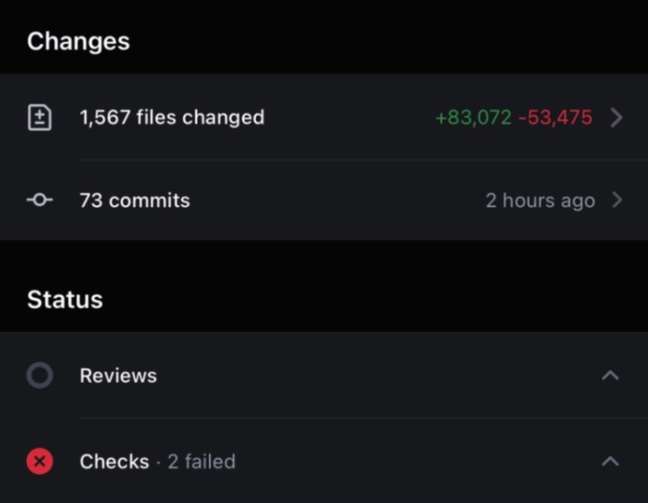The height and width of the screenshot is (503, 648).
Task: Open the 1,567 files changed row
Action: click(324, 117)
